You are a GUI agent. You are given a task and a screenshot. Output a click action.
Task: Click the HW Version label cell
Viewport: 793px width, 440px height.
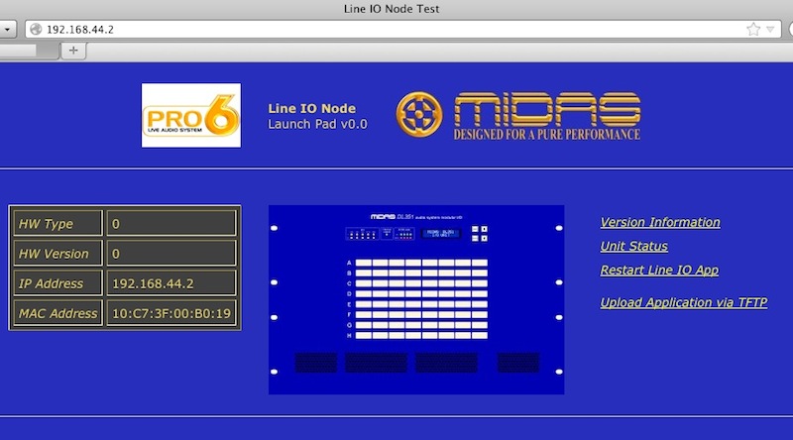(57, 254)
